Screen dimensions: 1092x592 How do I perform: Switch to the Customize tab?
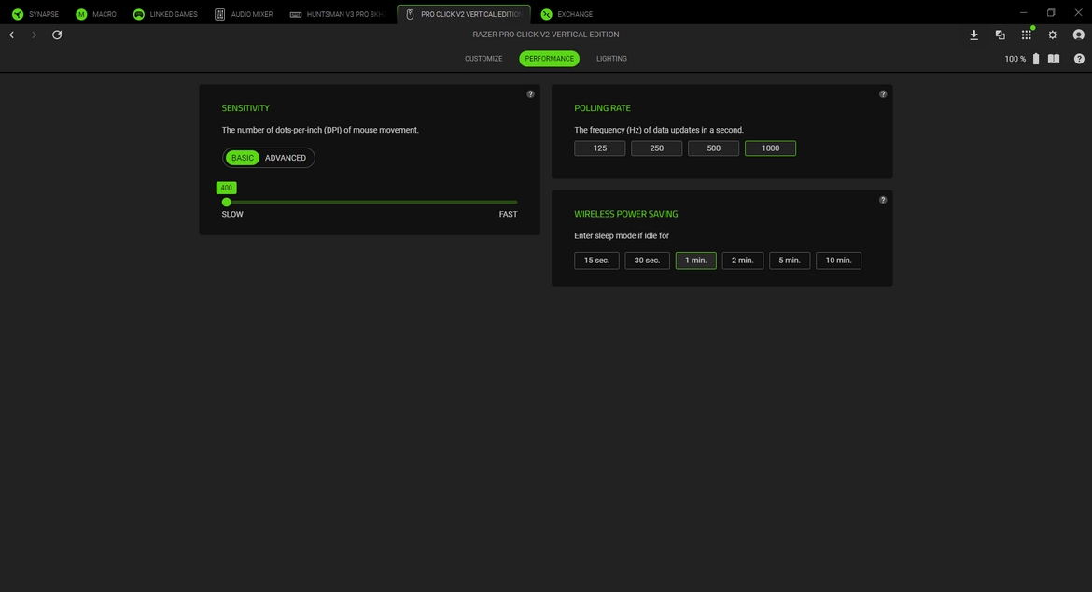tap(483, 59)
